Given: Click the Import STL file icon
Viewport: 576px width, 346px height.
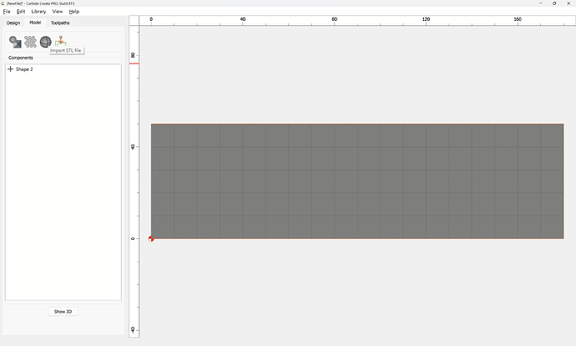Looking at the screenshot, I should point(61,41).
